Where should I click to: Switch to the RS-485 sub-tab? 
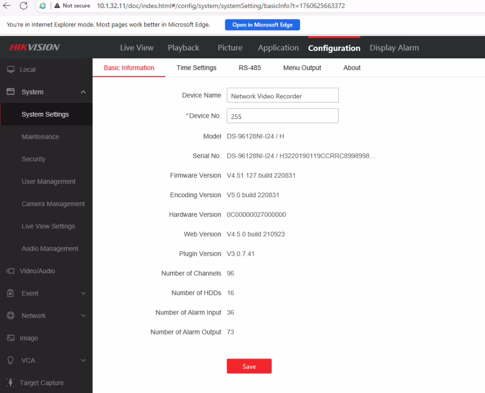click(x=250, y=68)
